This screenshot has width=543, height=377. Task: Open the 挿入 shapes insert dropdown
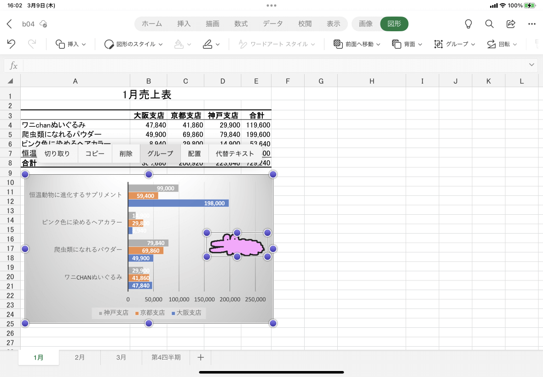tap(71, 44)
